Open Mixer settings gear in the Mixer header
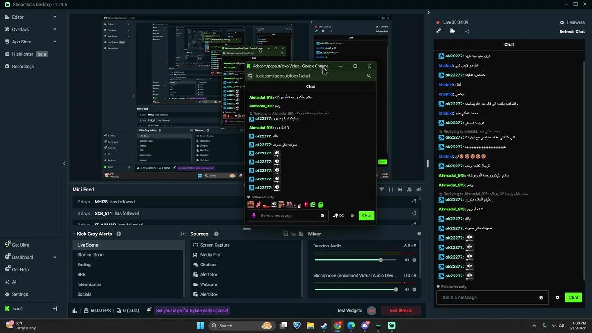The image size is (592, 333). click(419, 234)
